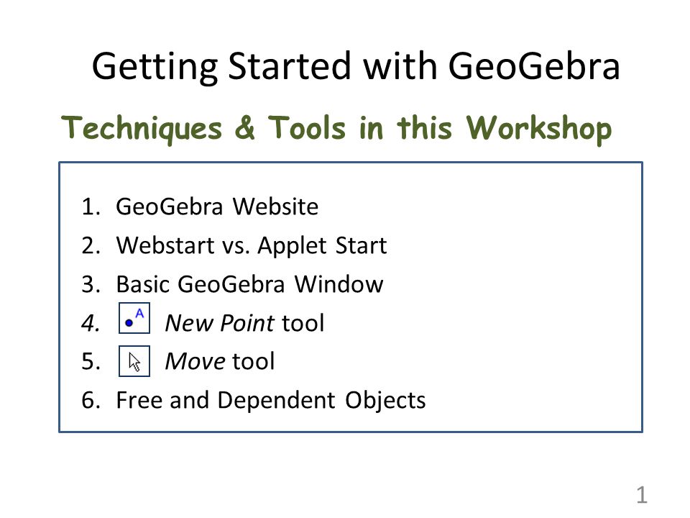Click list number '1.' before GeoGebra Website
This screenshot has height=518, width=690.
point(91,206)
